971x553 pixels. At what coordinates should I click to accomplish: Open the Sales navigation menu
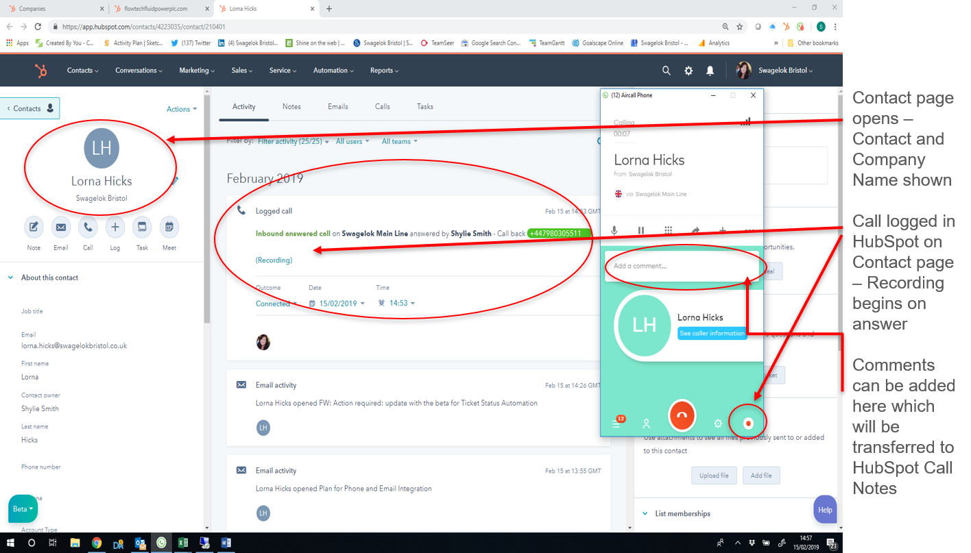(242, 71)
